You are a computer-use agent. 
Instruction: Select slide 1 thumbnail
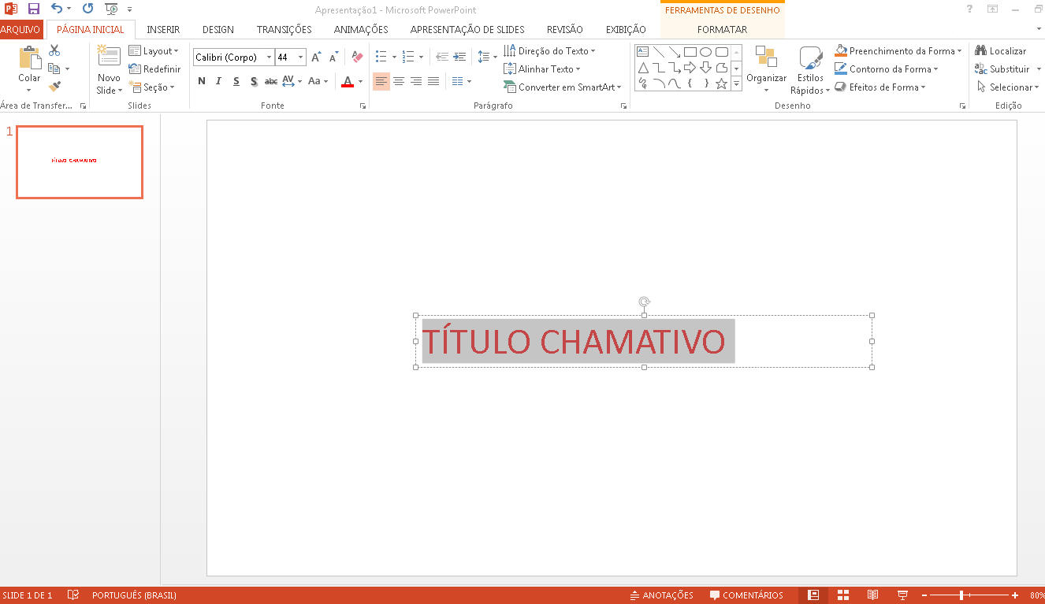[80, 161]
